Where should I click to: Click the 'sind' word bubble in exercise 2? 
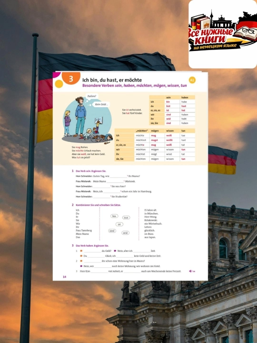pos(112,231)
